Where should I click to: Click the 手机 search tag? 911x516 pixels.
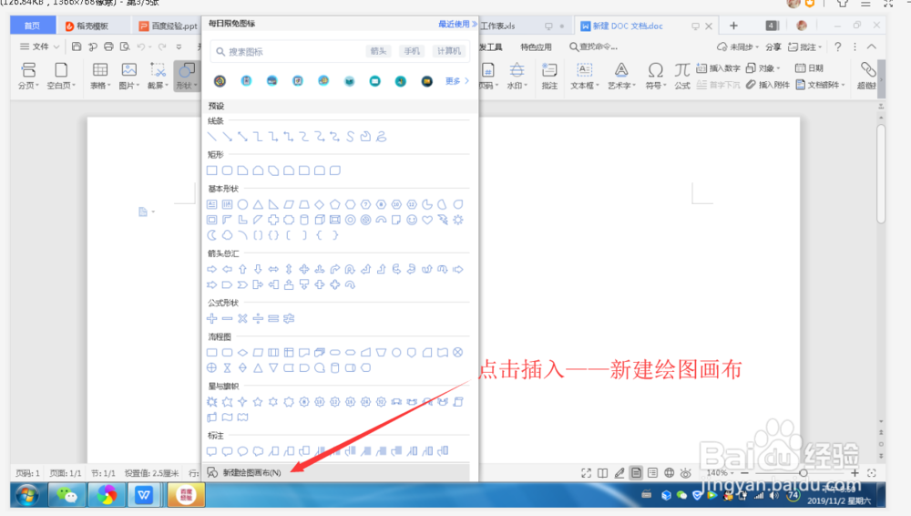tap(412, 51)
